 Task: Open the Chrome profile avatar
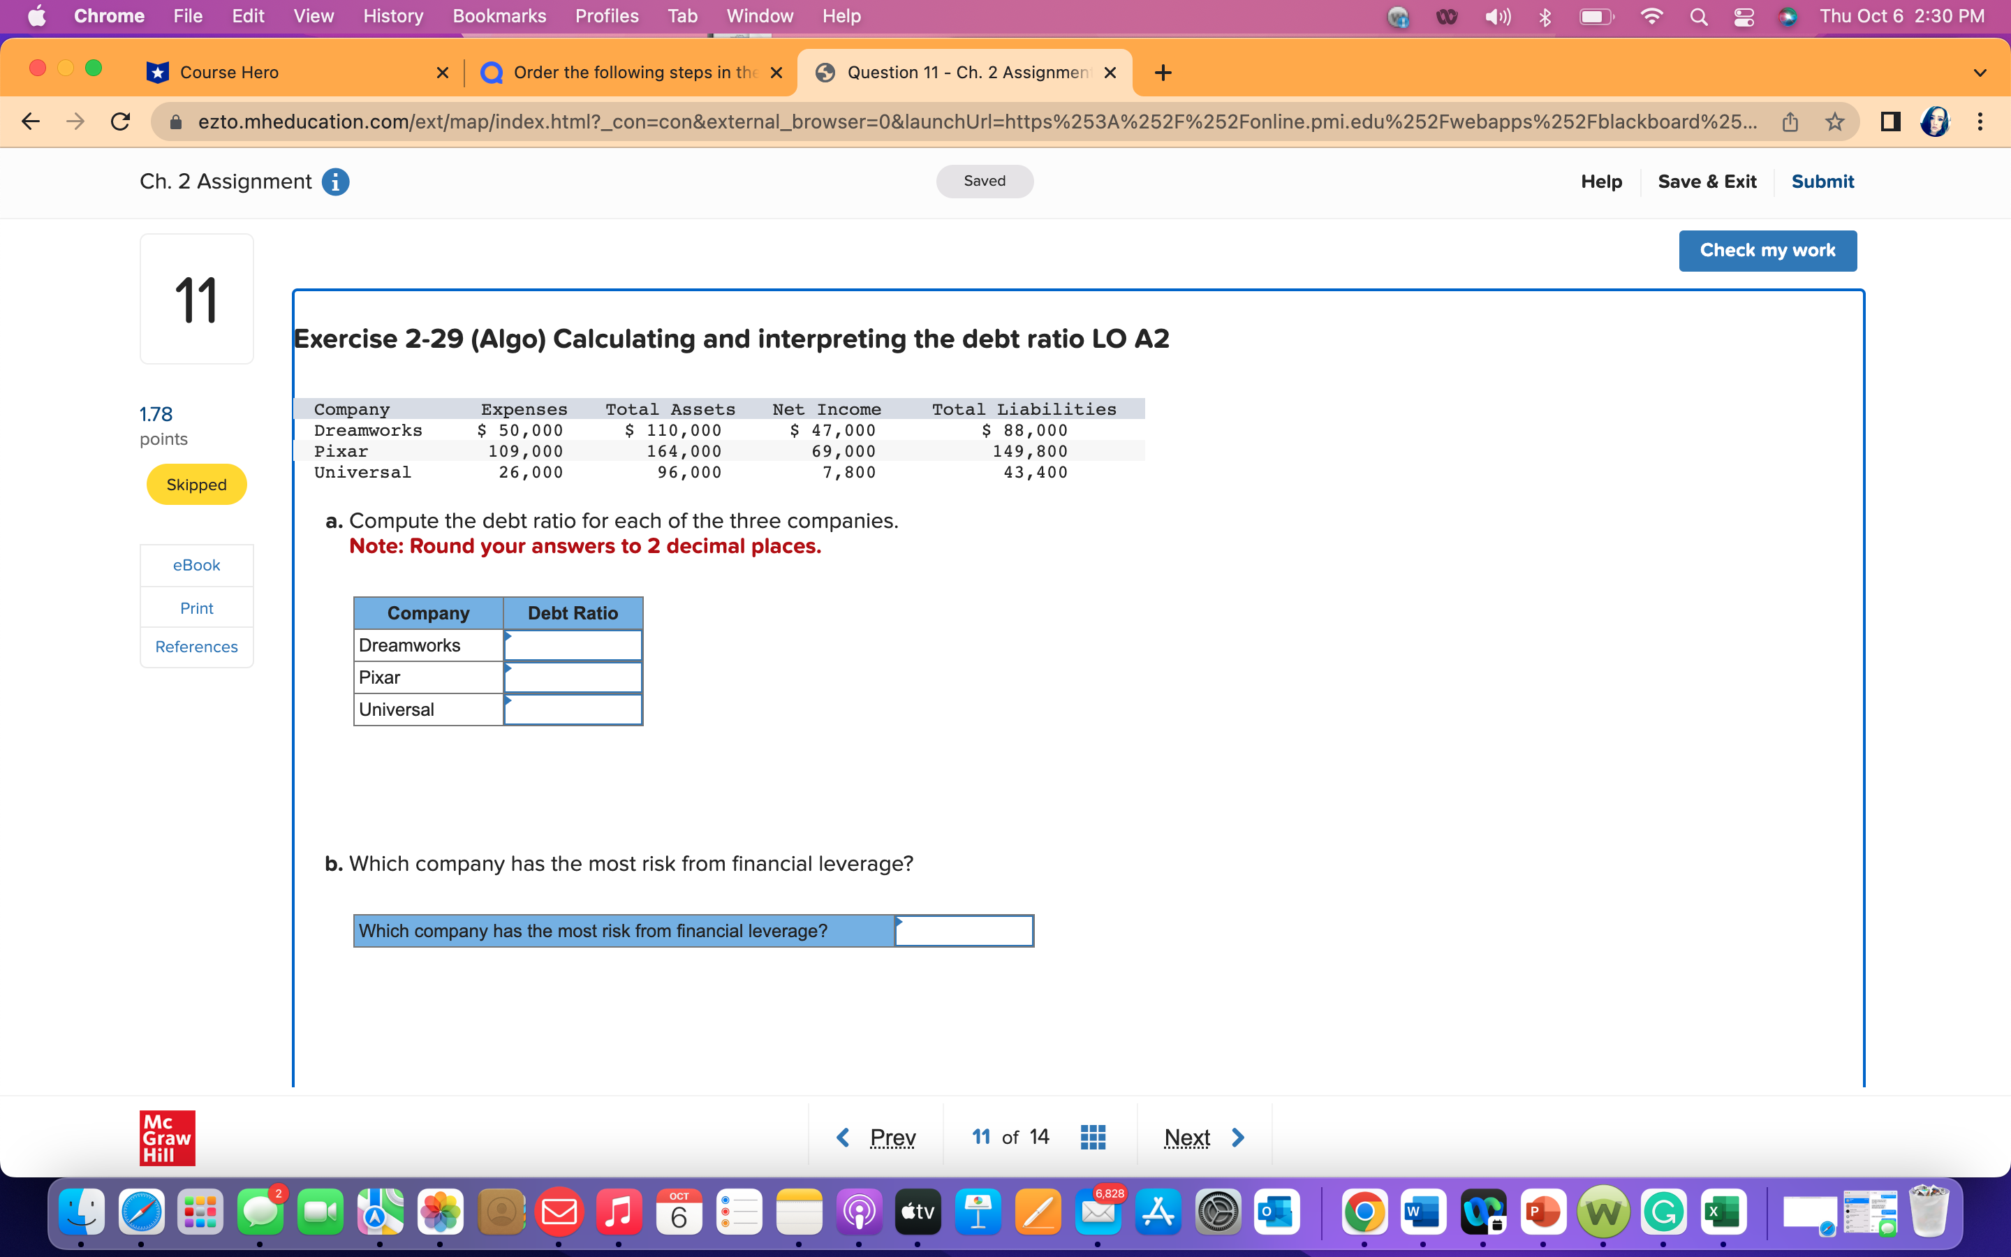click(1935, 122)
